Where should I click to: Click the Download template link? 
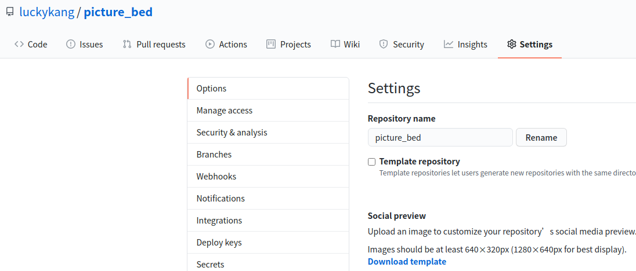(x=407, y=262)
